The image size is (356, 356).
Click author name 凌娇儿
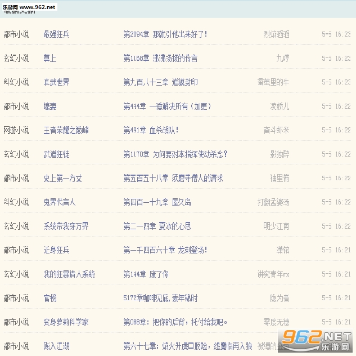tap(280, 106)
